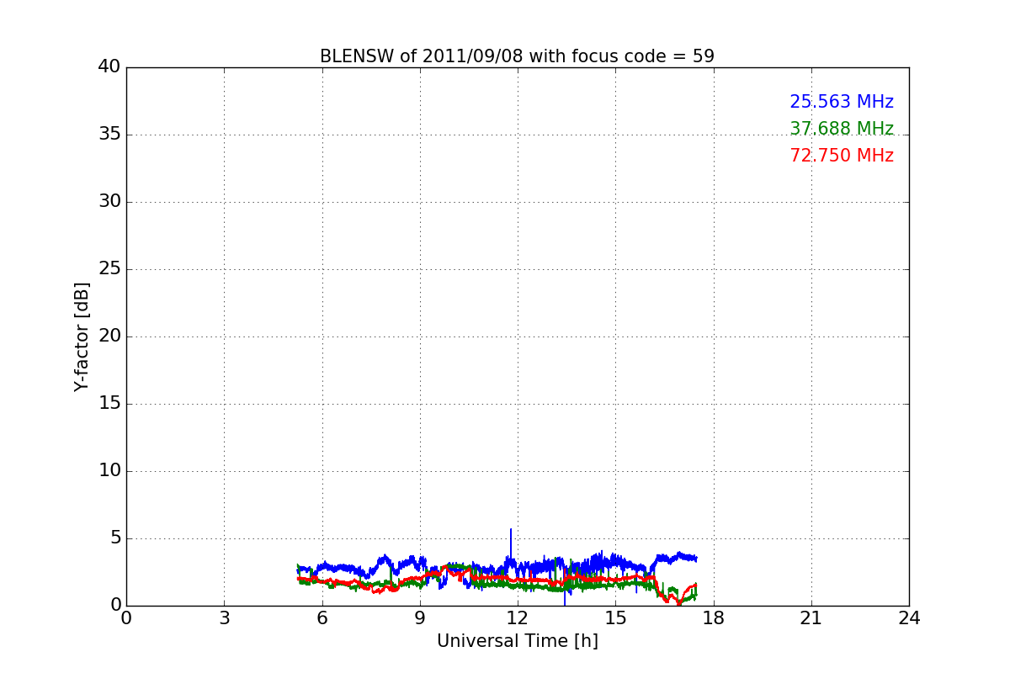Screen dimensions: 1010x673
Task: Select the blue 25.563 MHz legend label
Action: (842, 102)
